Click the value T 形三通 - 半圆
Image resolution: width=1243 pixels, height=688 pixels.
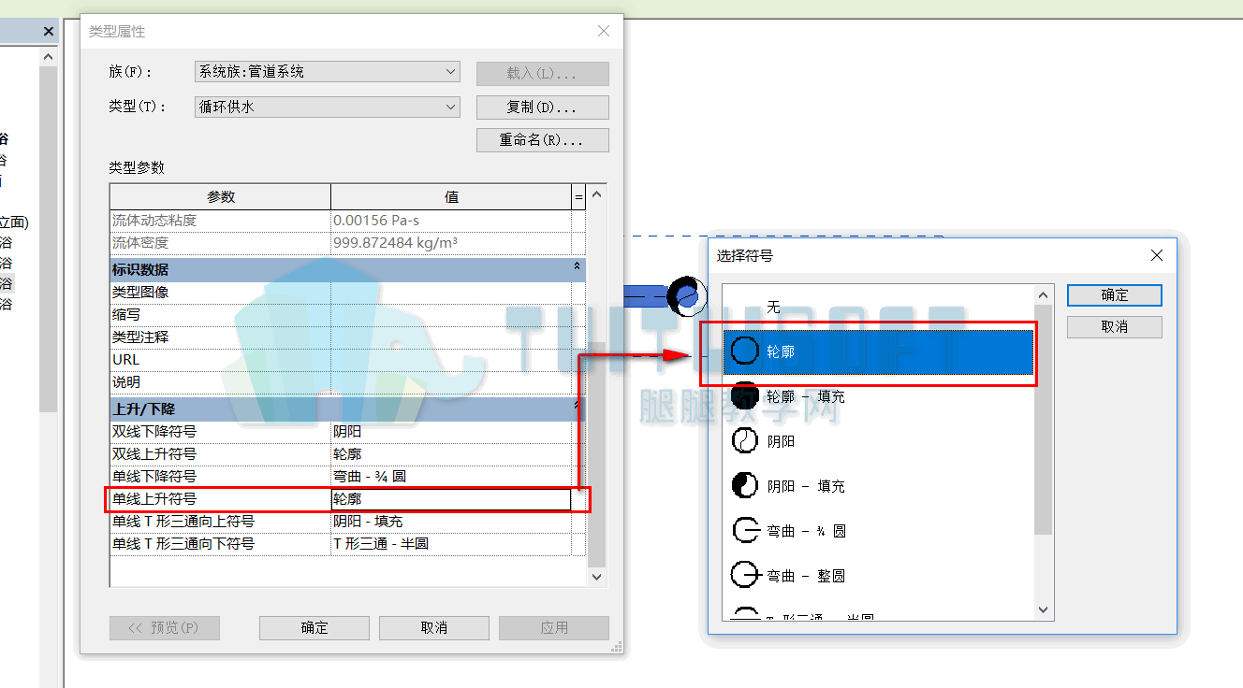381,544
